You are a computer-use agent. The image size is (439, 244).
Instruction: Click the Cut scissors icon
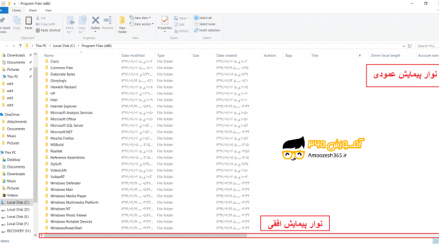click(x=38, y=18)
